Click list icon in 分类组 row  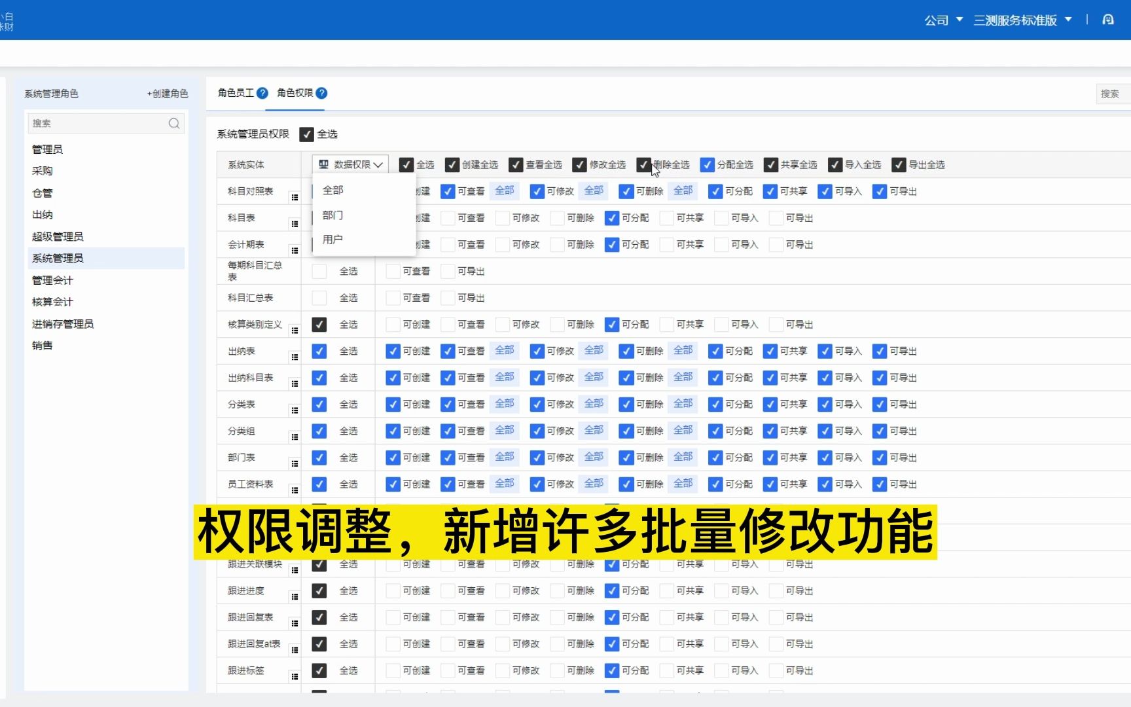click(x=295, y=437)
